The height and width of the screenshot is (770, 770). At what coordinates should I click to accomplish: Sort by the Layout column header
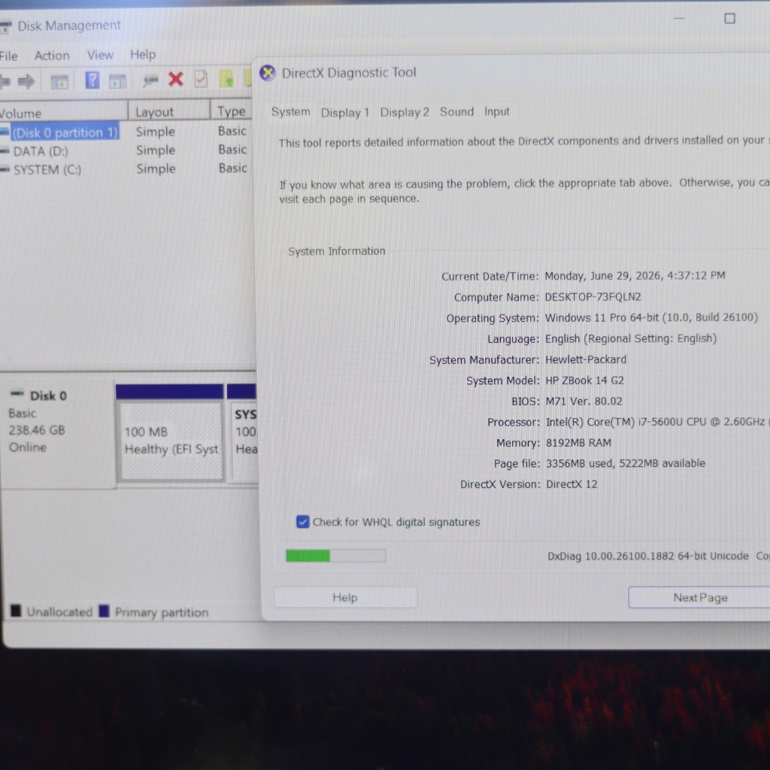(x=169, y=111)
